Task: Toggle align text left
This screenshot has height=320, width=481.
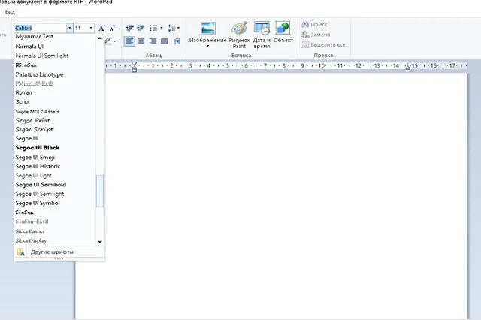Action: pyautogui.click(x=129, y=41)
